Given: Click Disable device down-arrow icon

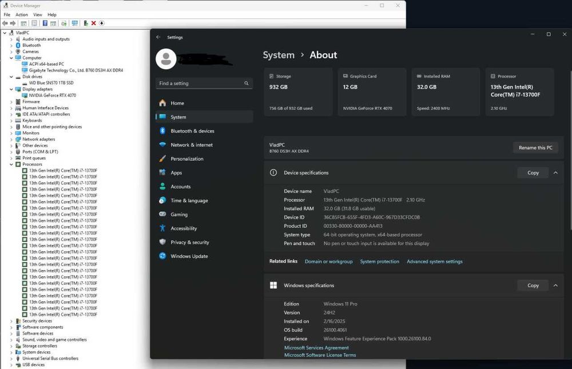Looking at the screenshot, I should [102, 23].
